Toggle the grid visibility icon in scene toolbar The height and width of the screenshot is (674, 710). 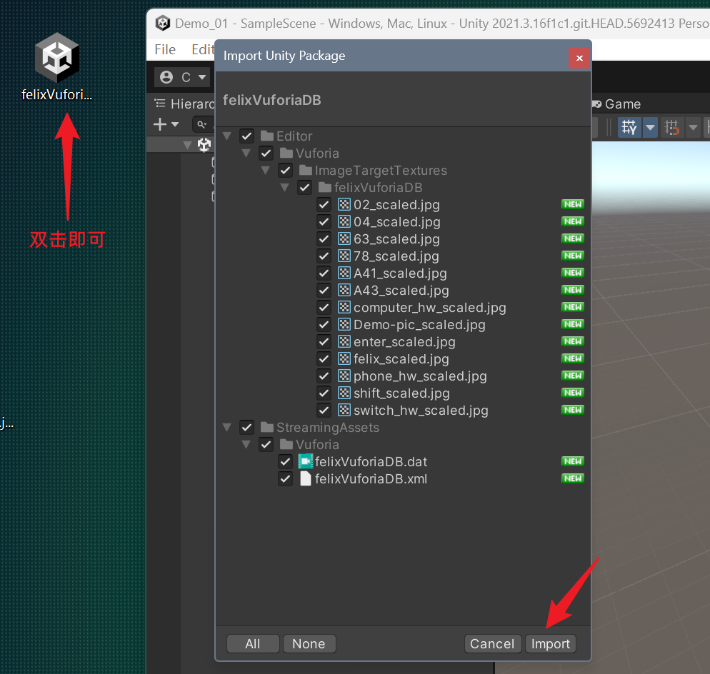tap(629, 127)
